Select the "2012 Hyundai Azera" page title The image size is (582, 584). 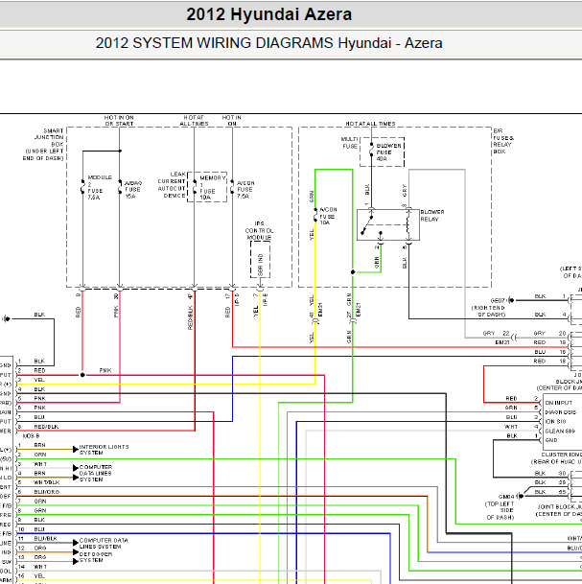point(268,14)
